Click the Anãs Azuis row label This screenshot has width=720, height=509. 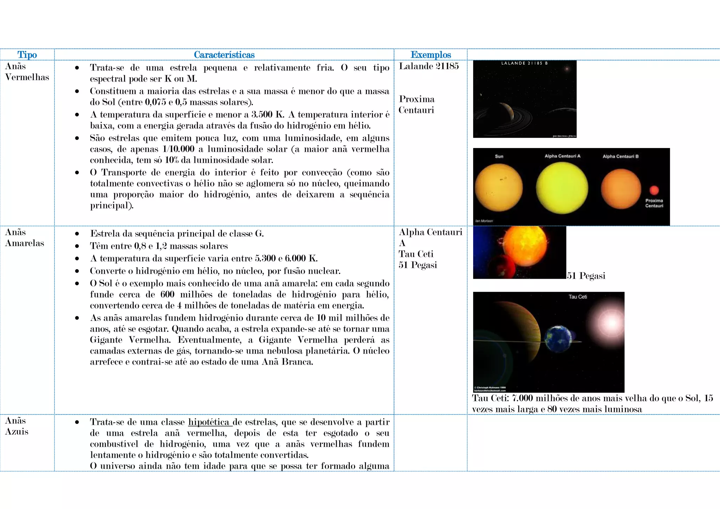tap(17, 426)
